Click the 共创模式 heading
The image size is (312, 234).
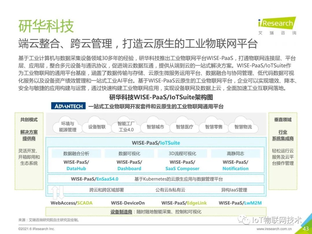(29, 120)
